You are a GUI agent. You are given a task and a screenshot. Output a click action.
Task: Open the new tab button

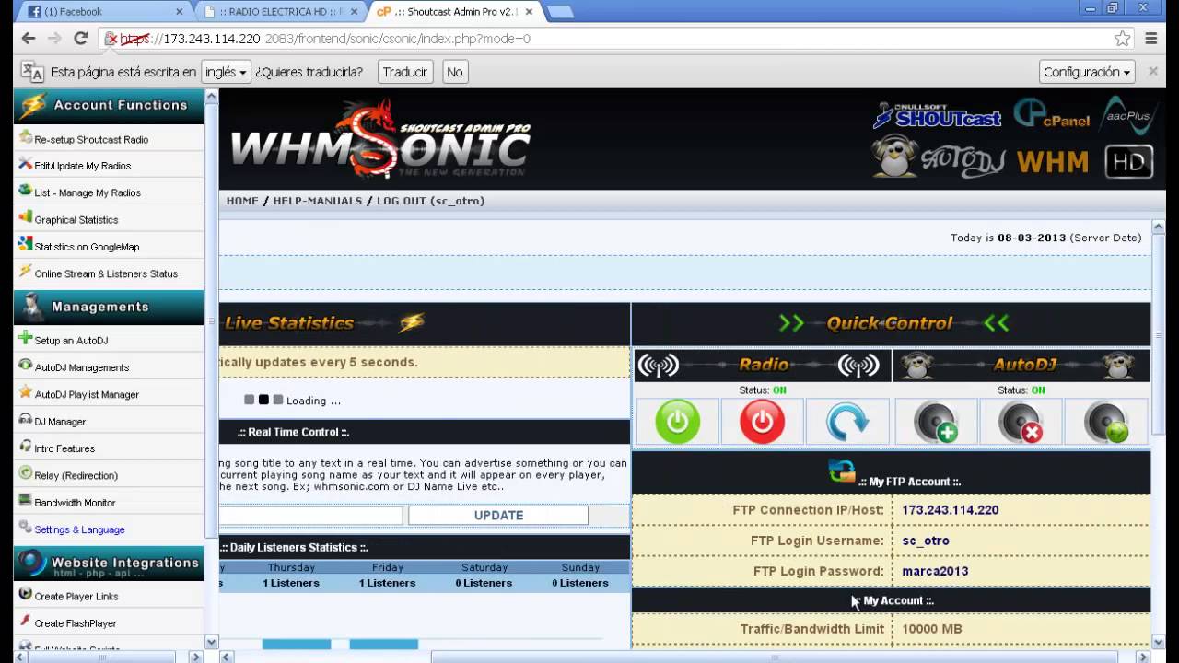click(560, 12)
